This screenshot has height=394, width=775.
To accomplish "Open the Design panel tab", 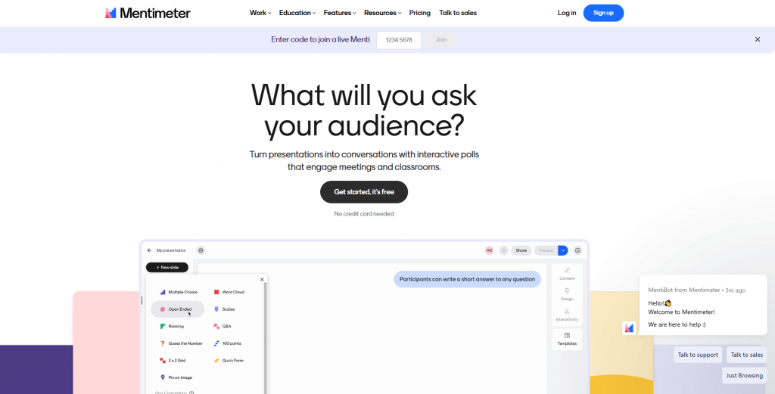I will (x=567, y=295).
